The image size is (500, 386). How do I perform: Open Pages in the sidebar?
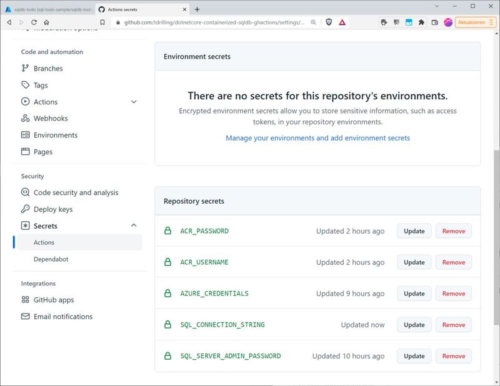[43, 152]
